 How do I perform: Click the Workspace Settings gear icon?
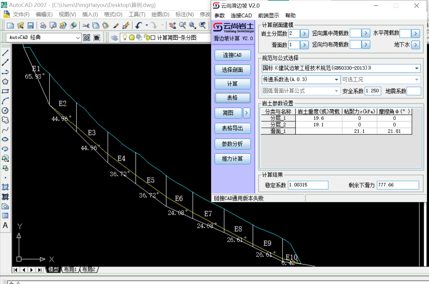[x=87, y=37]
